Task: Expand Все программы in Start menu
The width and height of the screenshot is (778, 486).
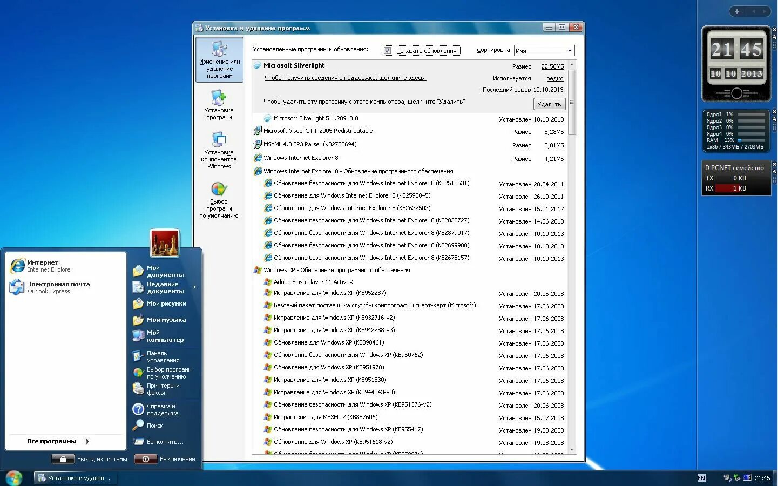Action: (58, 441)
